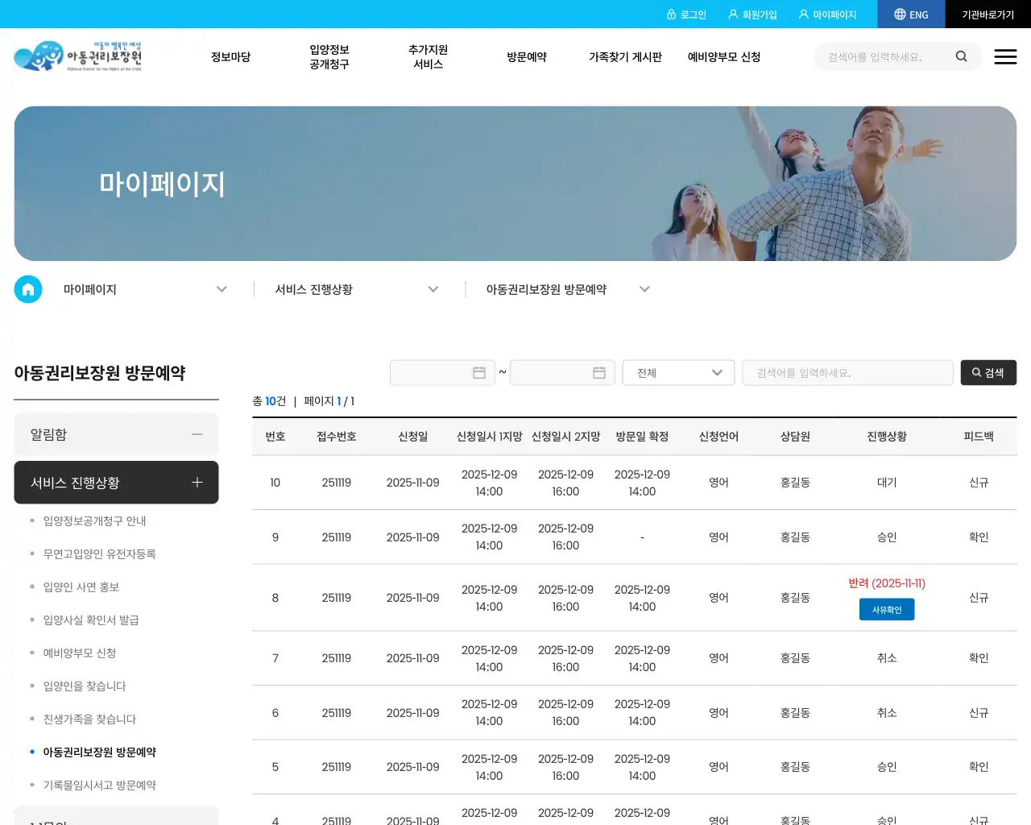1031x825 pixels.
Task: Click the person icon next to 회원가입
Action: (x=731, y=14)
